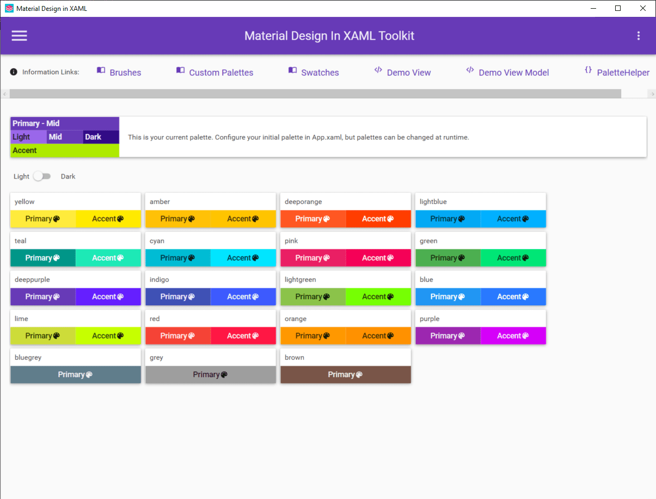Pick cyan Primary swatch
Viewport: 656px width, 499px height.
(x=178, y=258)
